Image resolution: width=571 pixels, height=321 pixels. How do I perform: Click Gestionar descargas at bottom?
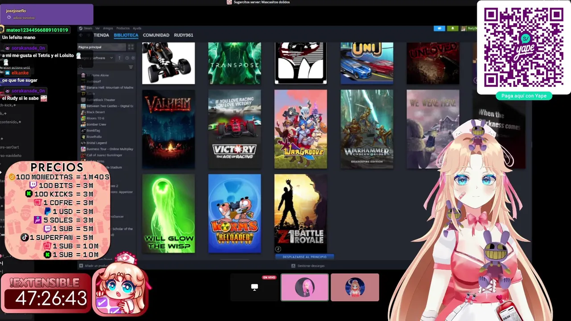click(x=308, y=266)
